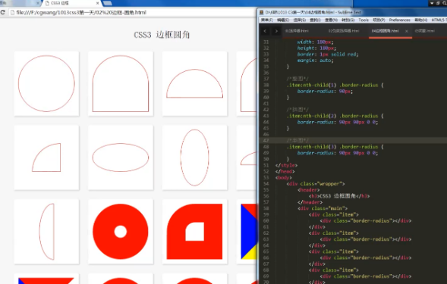This screenshot has width=447, height=284.
Task: Click the '.item:nth-child(1) .border-radius' selector line
Action: pos(335,85)
